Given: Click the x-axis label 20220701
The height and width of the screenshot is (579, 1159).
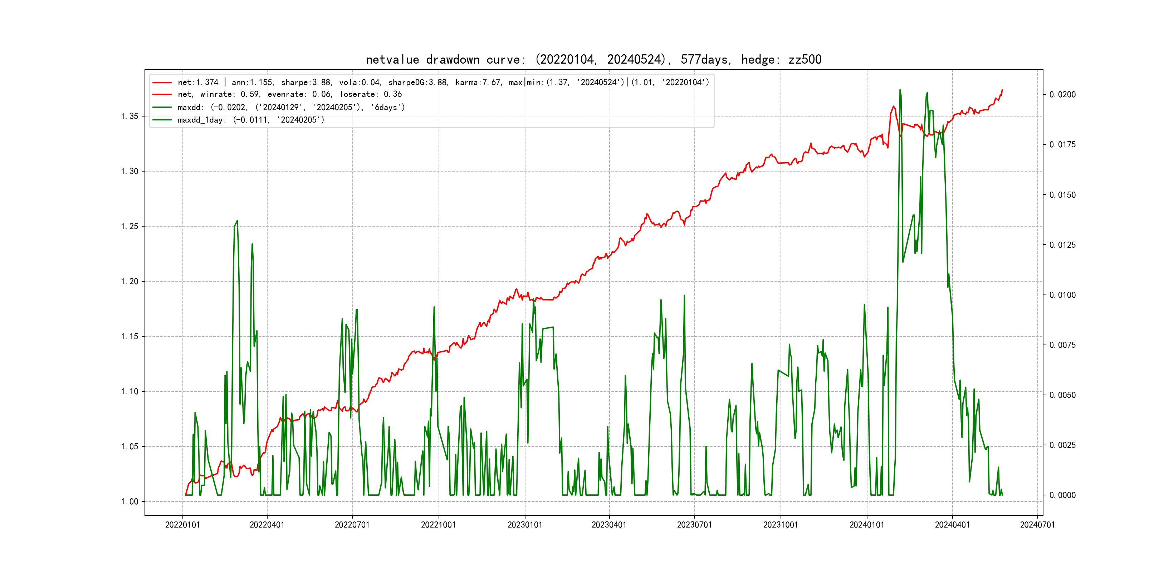Looking at the screenshot, I should pos(352,525).
